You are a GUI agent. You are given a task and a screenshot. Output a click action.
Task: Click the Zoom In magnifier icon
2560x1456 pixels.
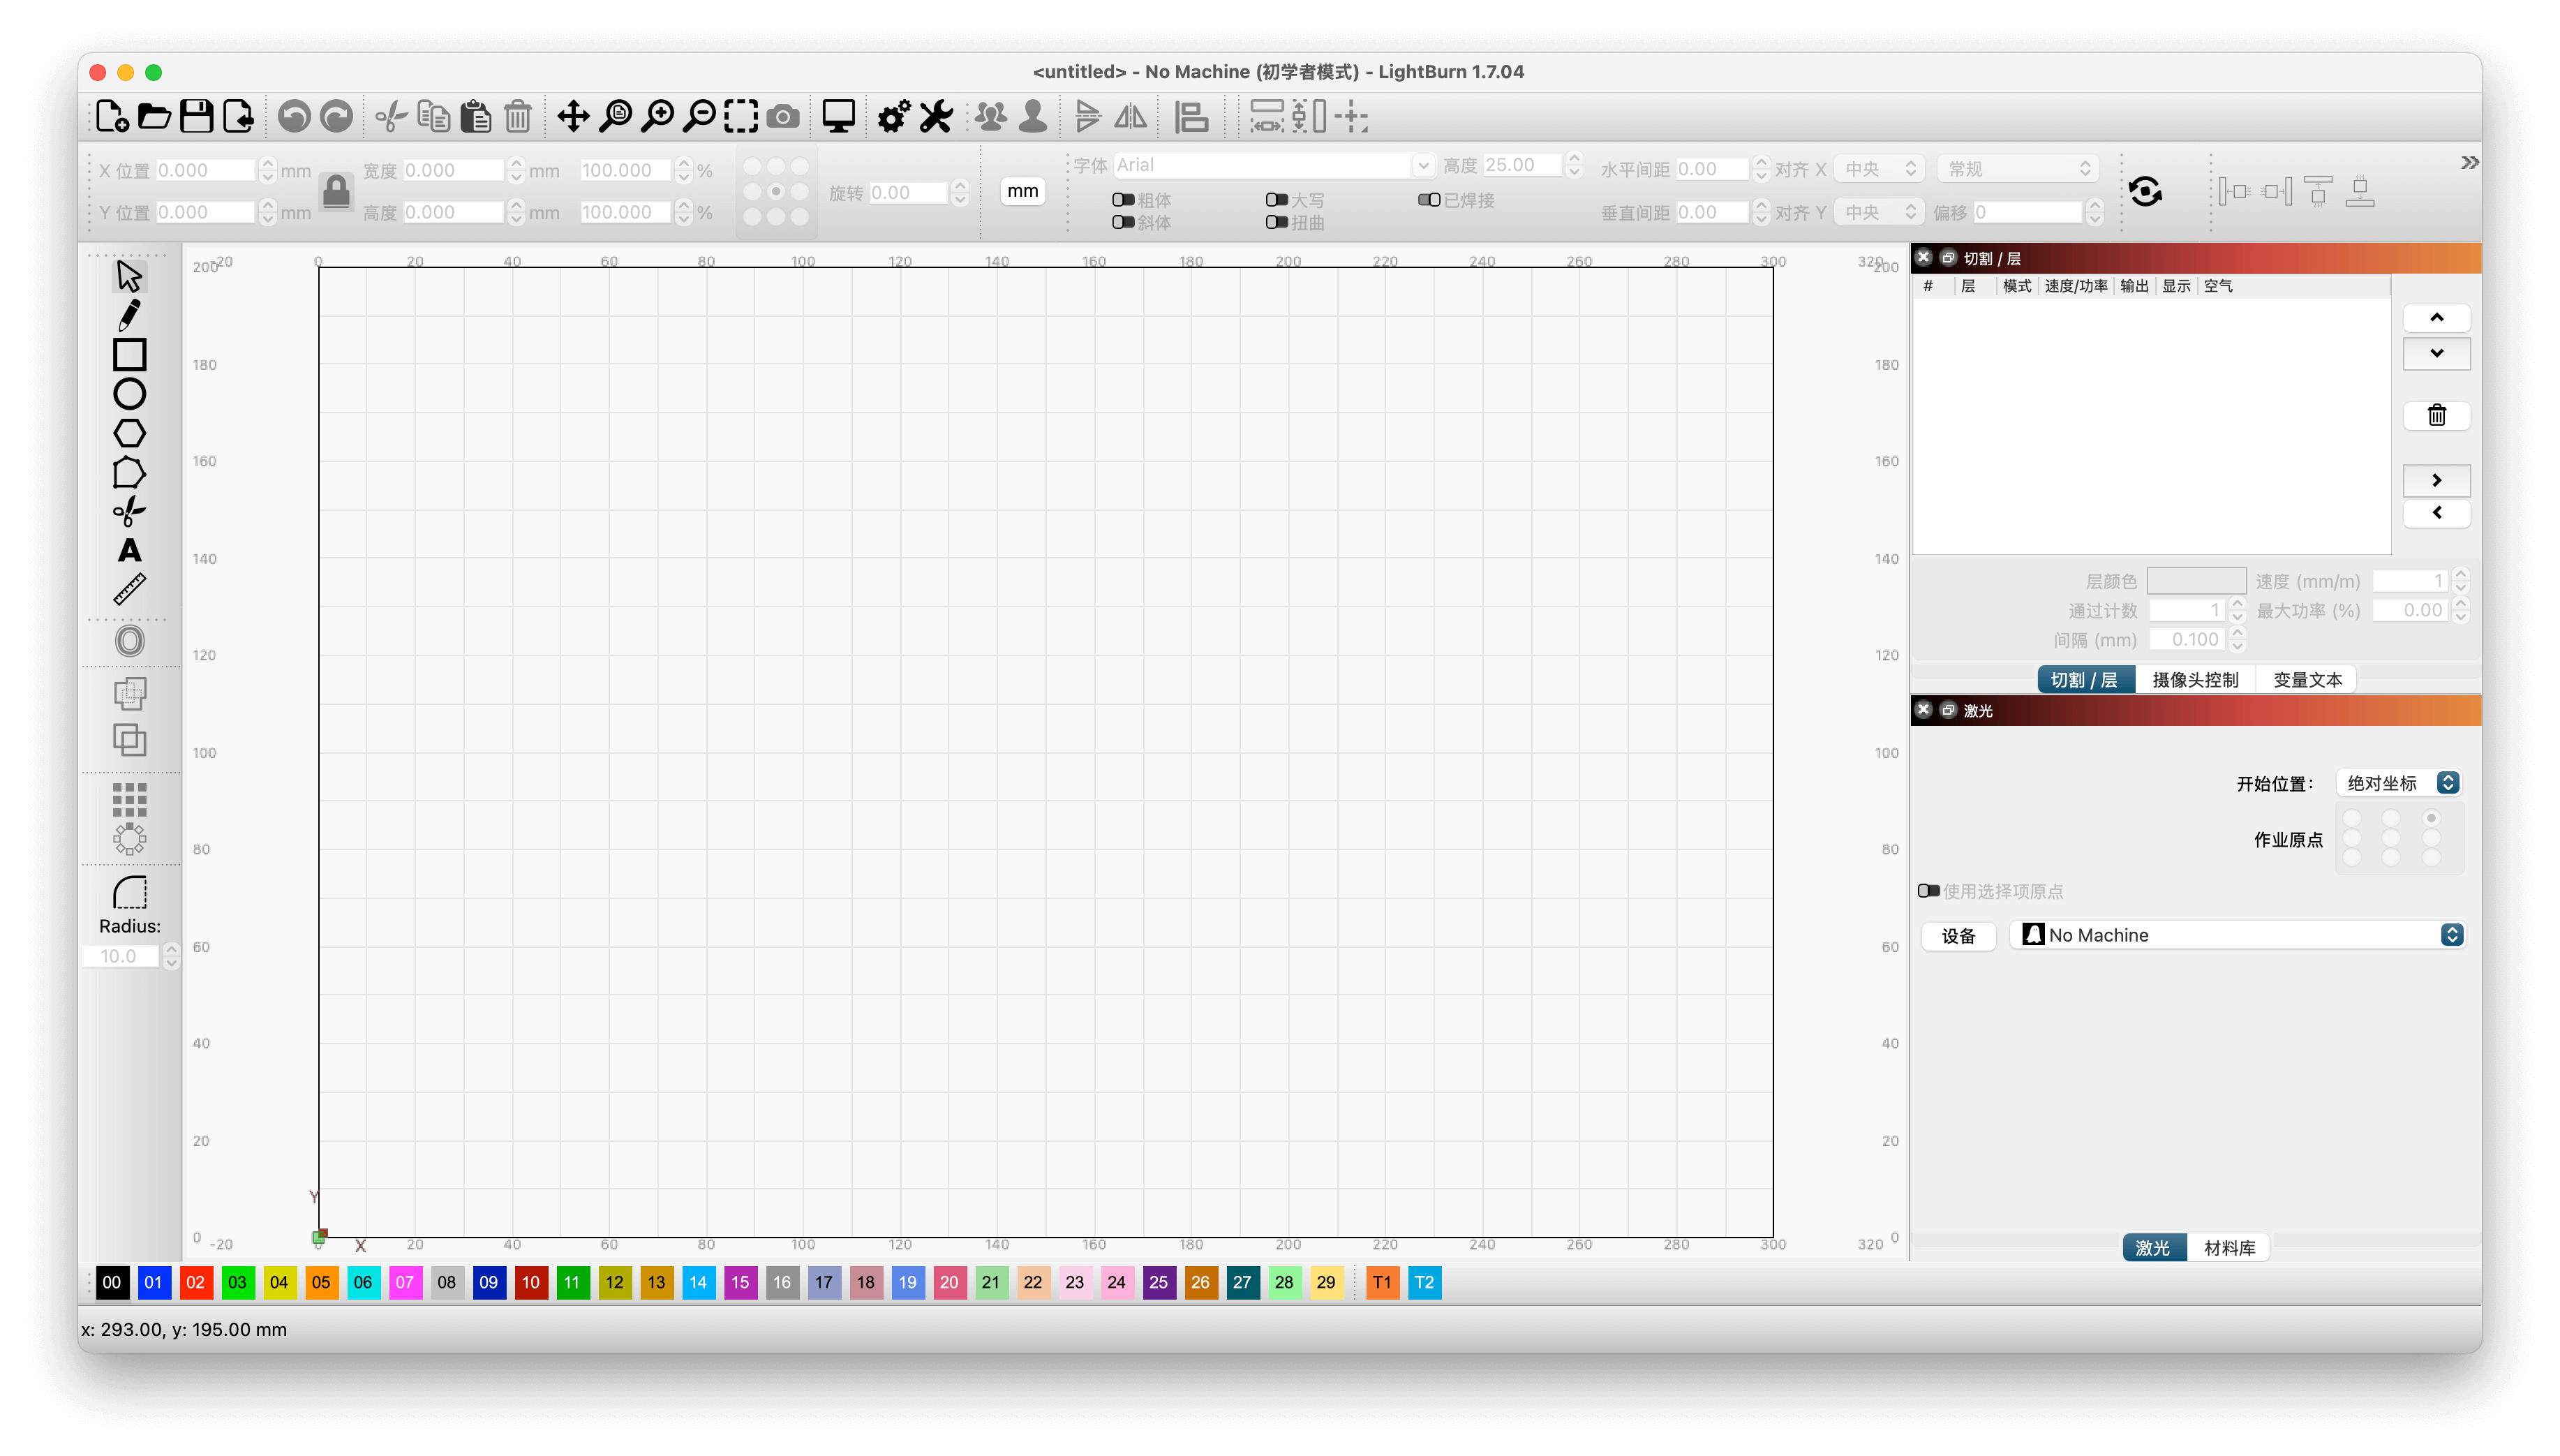point(657,117)
